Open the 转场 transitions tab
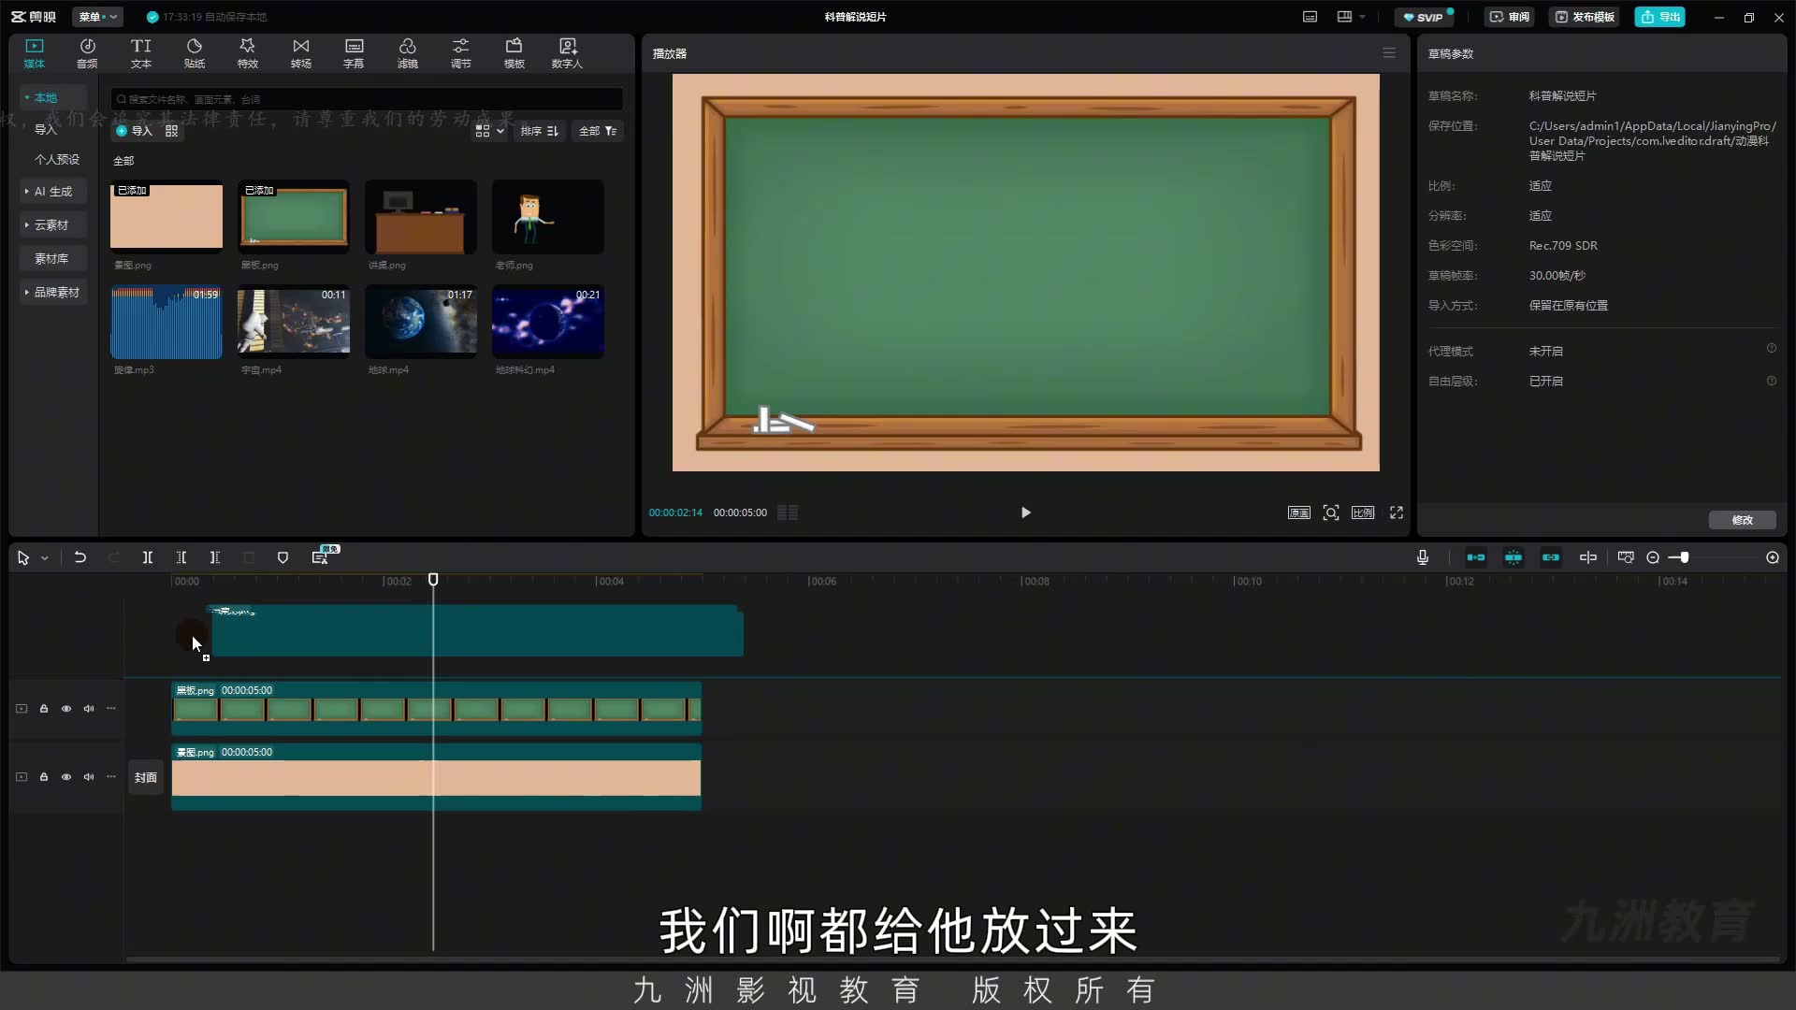Screen dimensions: 1796x1010 [x=300, y=53]
